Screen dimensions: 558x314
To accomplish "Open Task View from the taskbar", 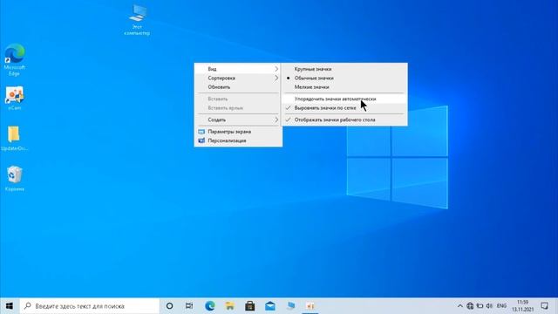I will click(x=189, y=306).
